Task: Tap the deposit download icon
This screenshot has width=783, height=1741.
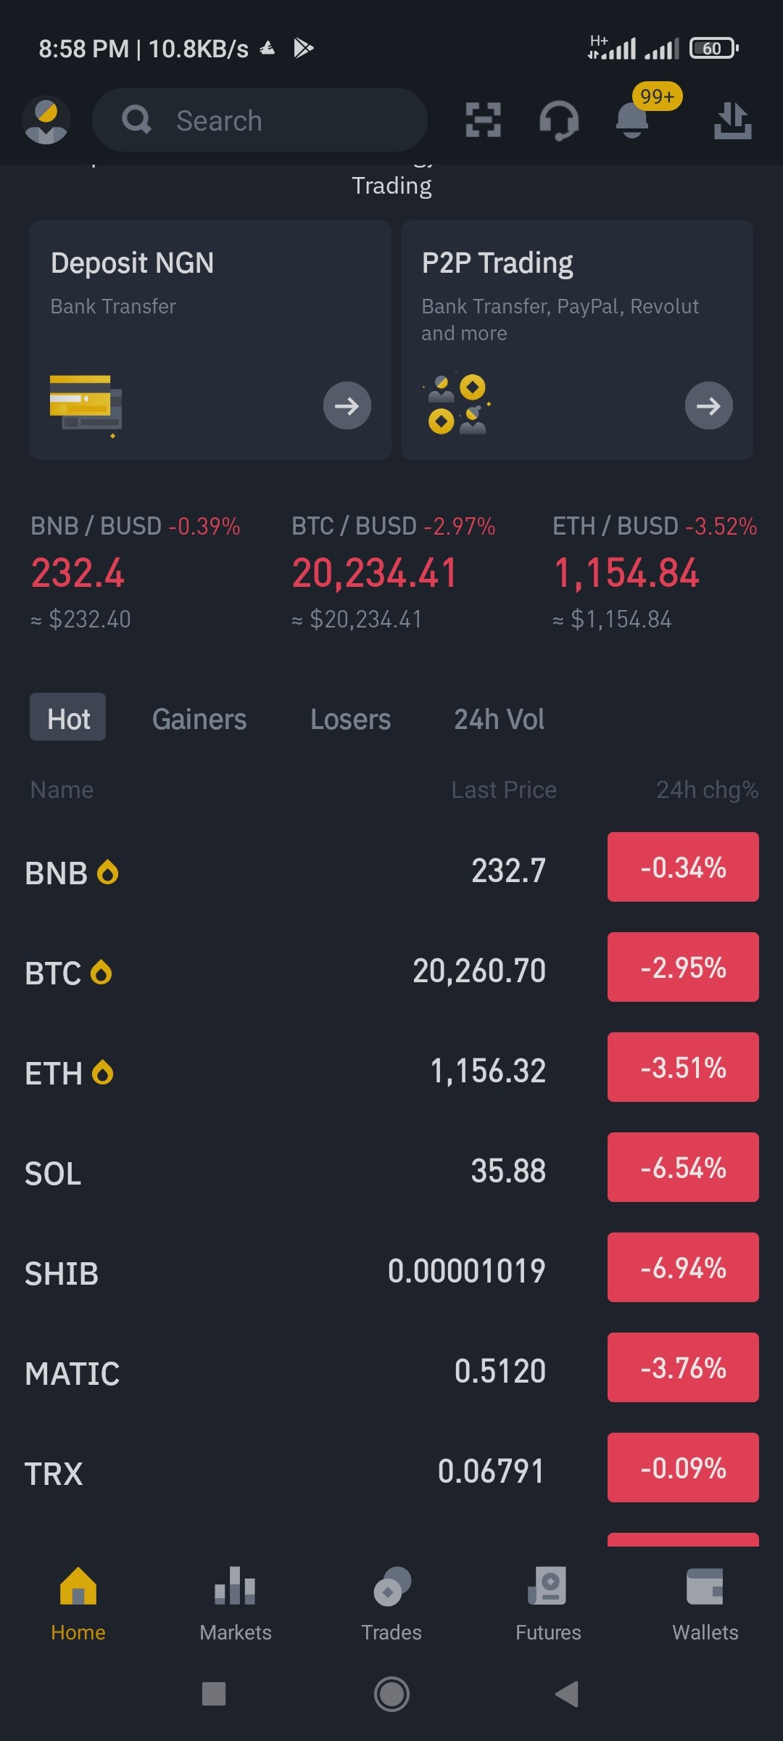Action: click(732, 120)
